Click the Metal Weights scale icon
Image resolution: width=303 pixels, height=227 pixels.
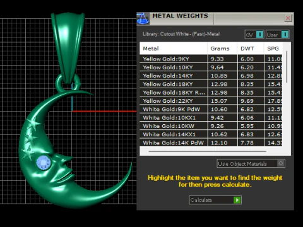143,18
